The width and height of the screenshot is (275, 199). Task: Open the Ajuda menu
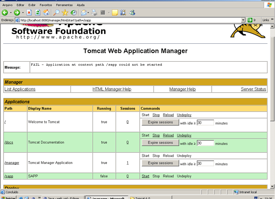tap(81, 5)
